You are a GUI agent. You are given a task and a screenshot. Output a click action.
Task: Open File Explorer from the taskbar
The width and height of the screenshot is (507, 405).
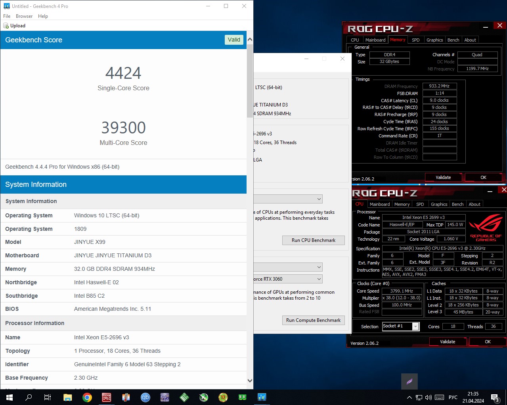[67, 397]
